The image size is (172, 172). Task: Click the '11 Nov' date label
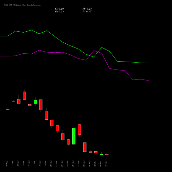[x=12, y=164]
